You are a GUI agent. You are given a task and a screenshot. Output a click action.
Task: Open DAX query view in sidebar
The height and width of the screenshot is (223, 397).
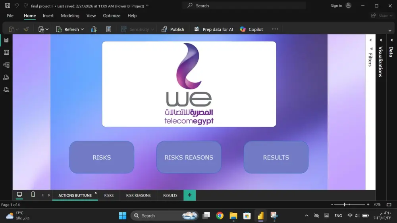[x=6, y=77]
